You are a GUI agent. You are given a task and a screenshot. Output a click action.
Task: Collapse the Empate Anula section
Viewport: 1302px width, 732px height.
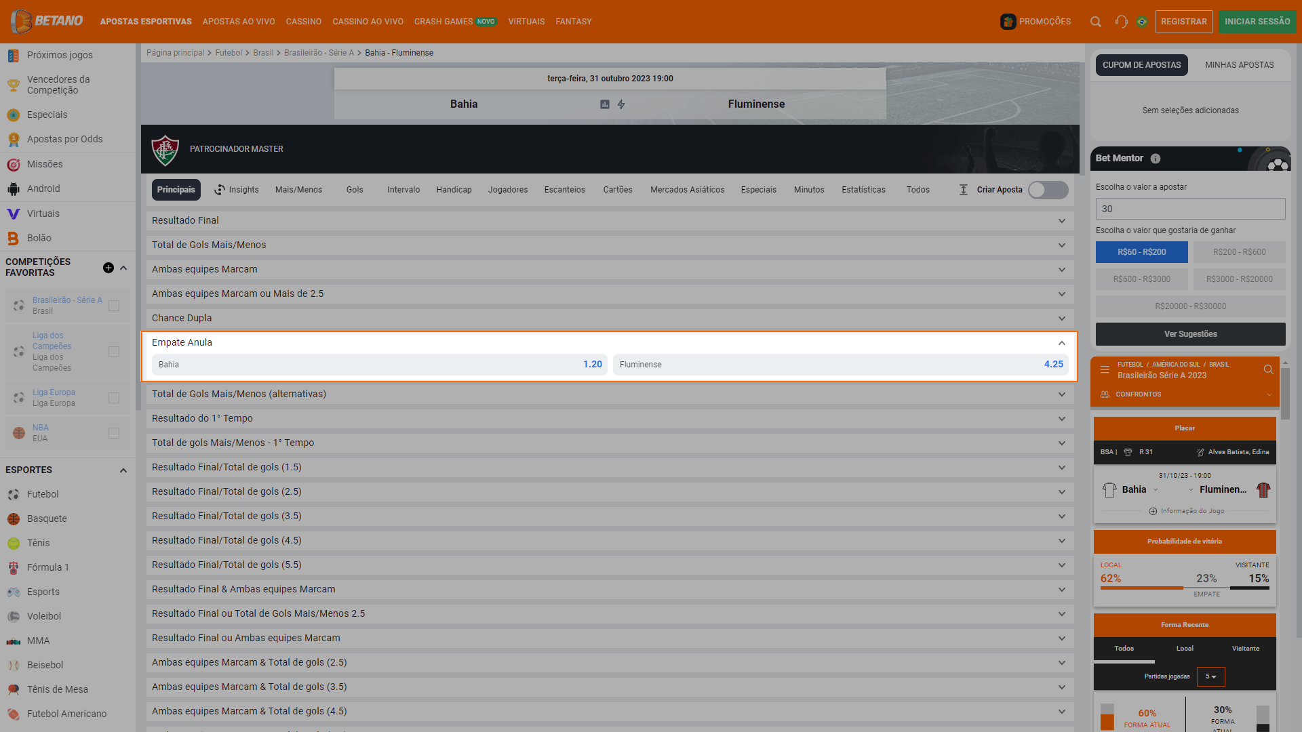(x=1061, y=343)
